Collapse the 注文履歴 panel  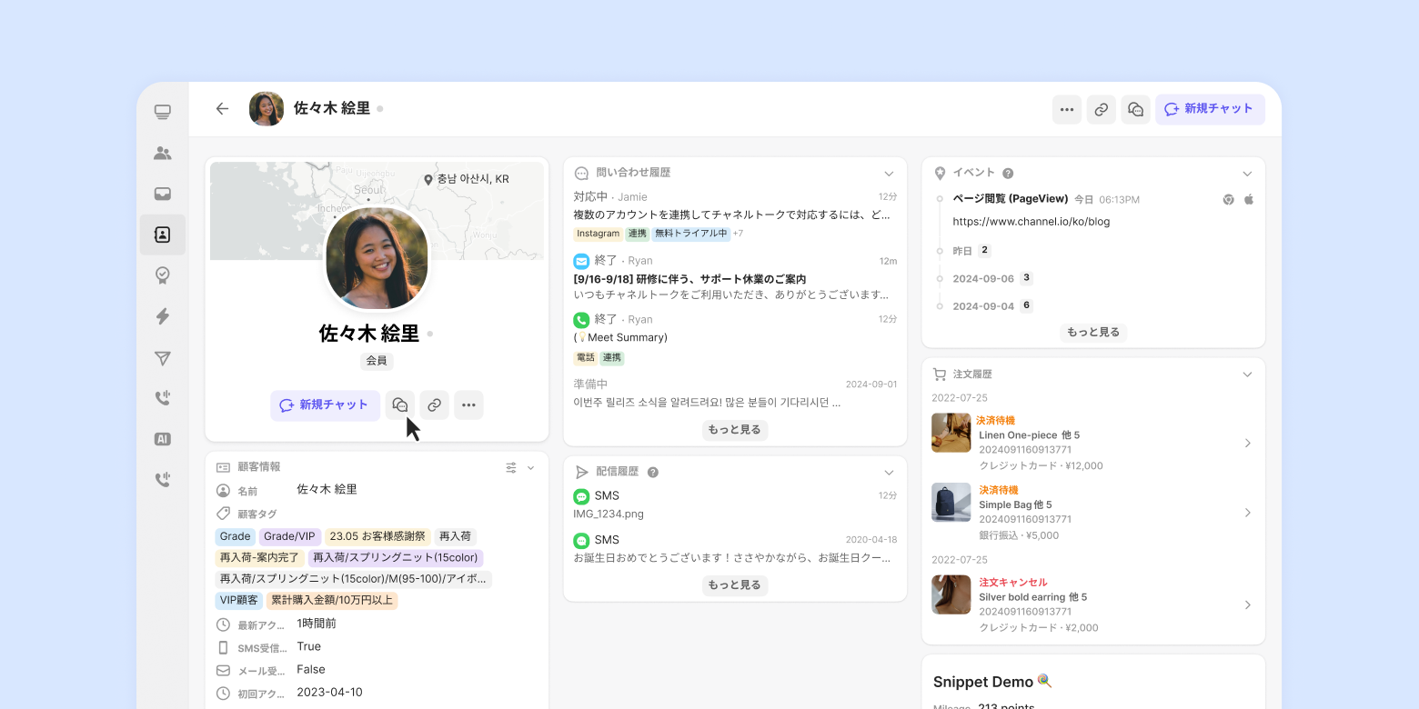[1247, 374]
